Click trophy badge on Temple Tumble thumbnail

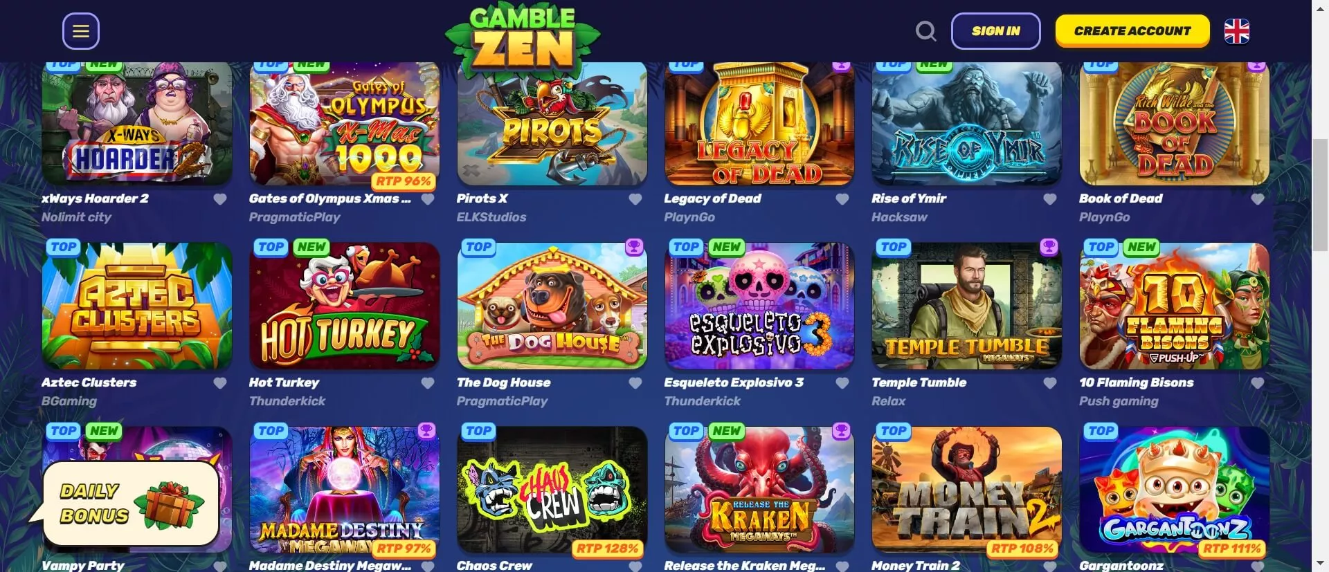pos(1049,247)
